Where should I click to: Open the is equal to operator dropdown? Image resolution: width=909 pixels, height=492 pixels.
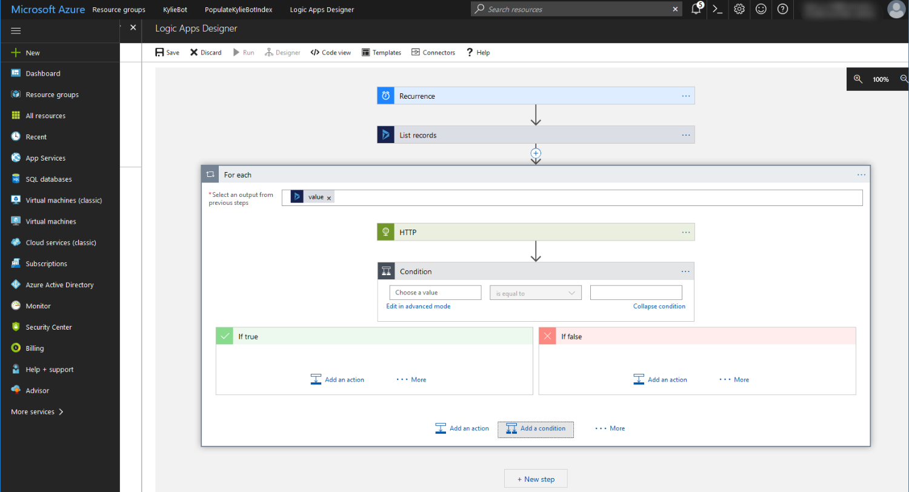tap(536, 293)
